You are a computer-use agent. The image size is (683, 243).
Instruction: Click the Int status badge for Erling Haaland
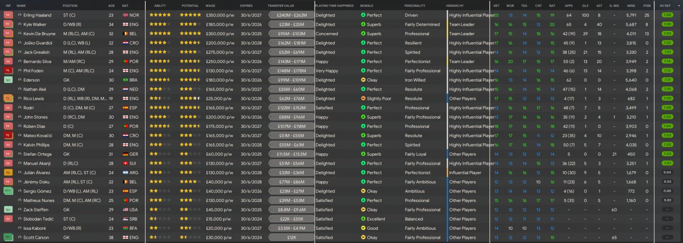click(x=7, y=15)
